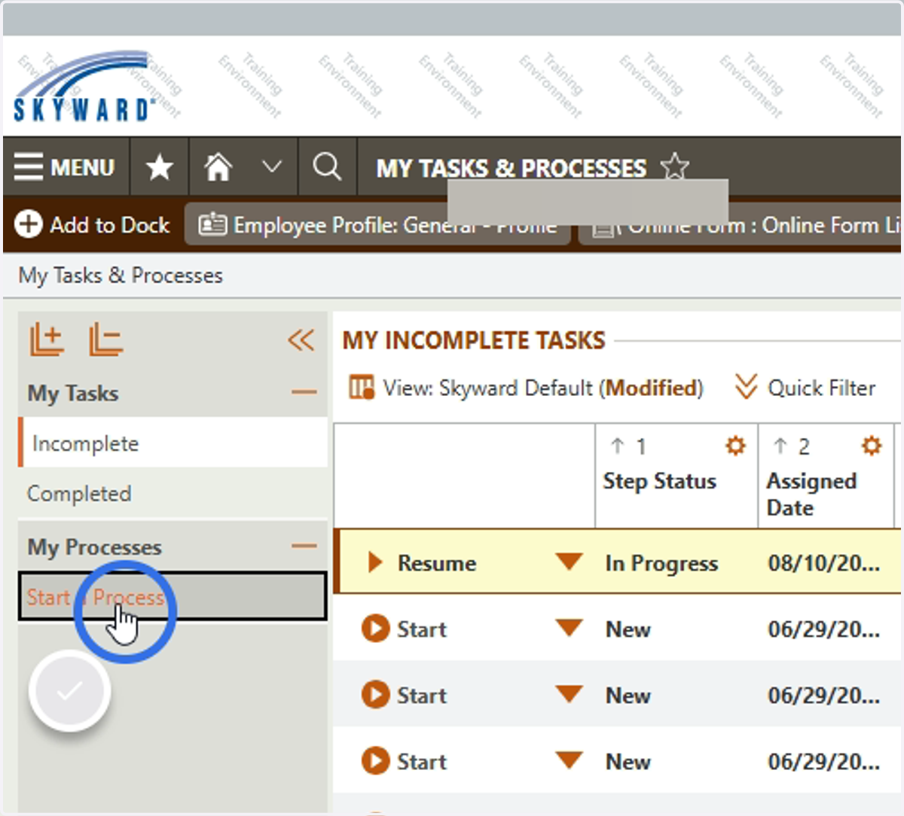Screen dimensions: 904x816
Task: Click the round checkmark button
Action: pyautogui.click(x=70, y=690)
